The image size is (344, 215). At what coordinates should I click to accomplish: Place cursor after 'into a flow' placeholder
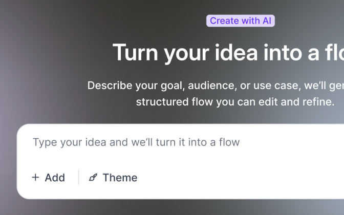pos(241,142)
